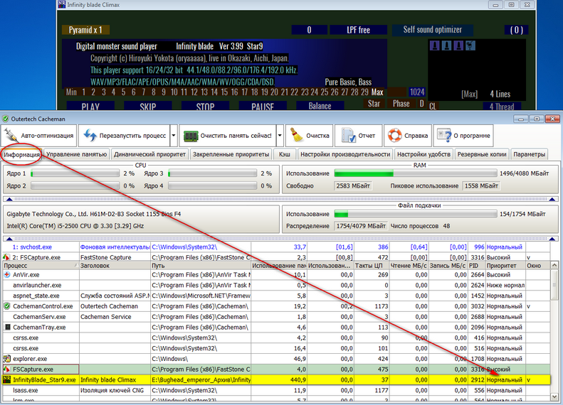Sort by the Такты ЦП column header
This screenshot has width=563, height=405.
[372, 266]
